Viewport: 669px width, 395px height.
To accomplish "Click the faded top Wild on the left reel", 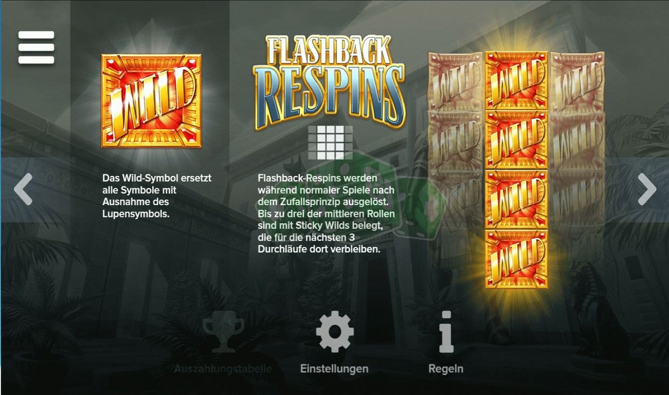I will point(456,81).
